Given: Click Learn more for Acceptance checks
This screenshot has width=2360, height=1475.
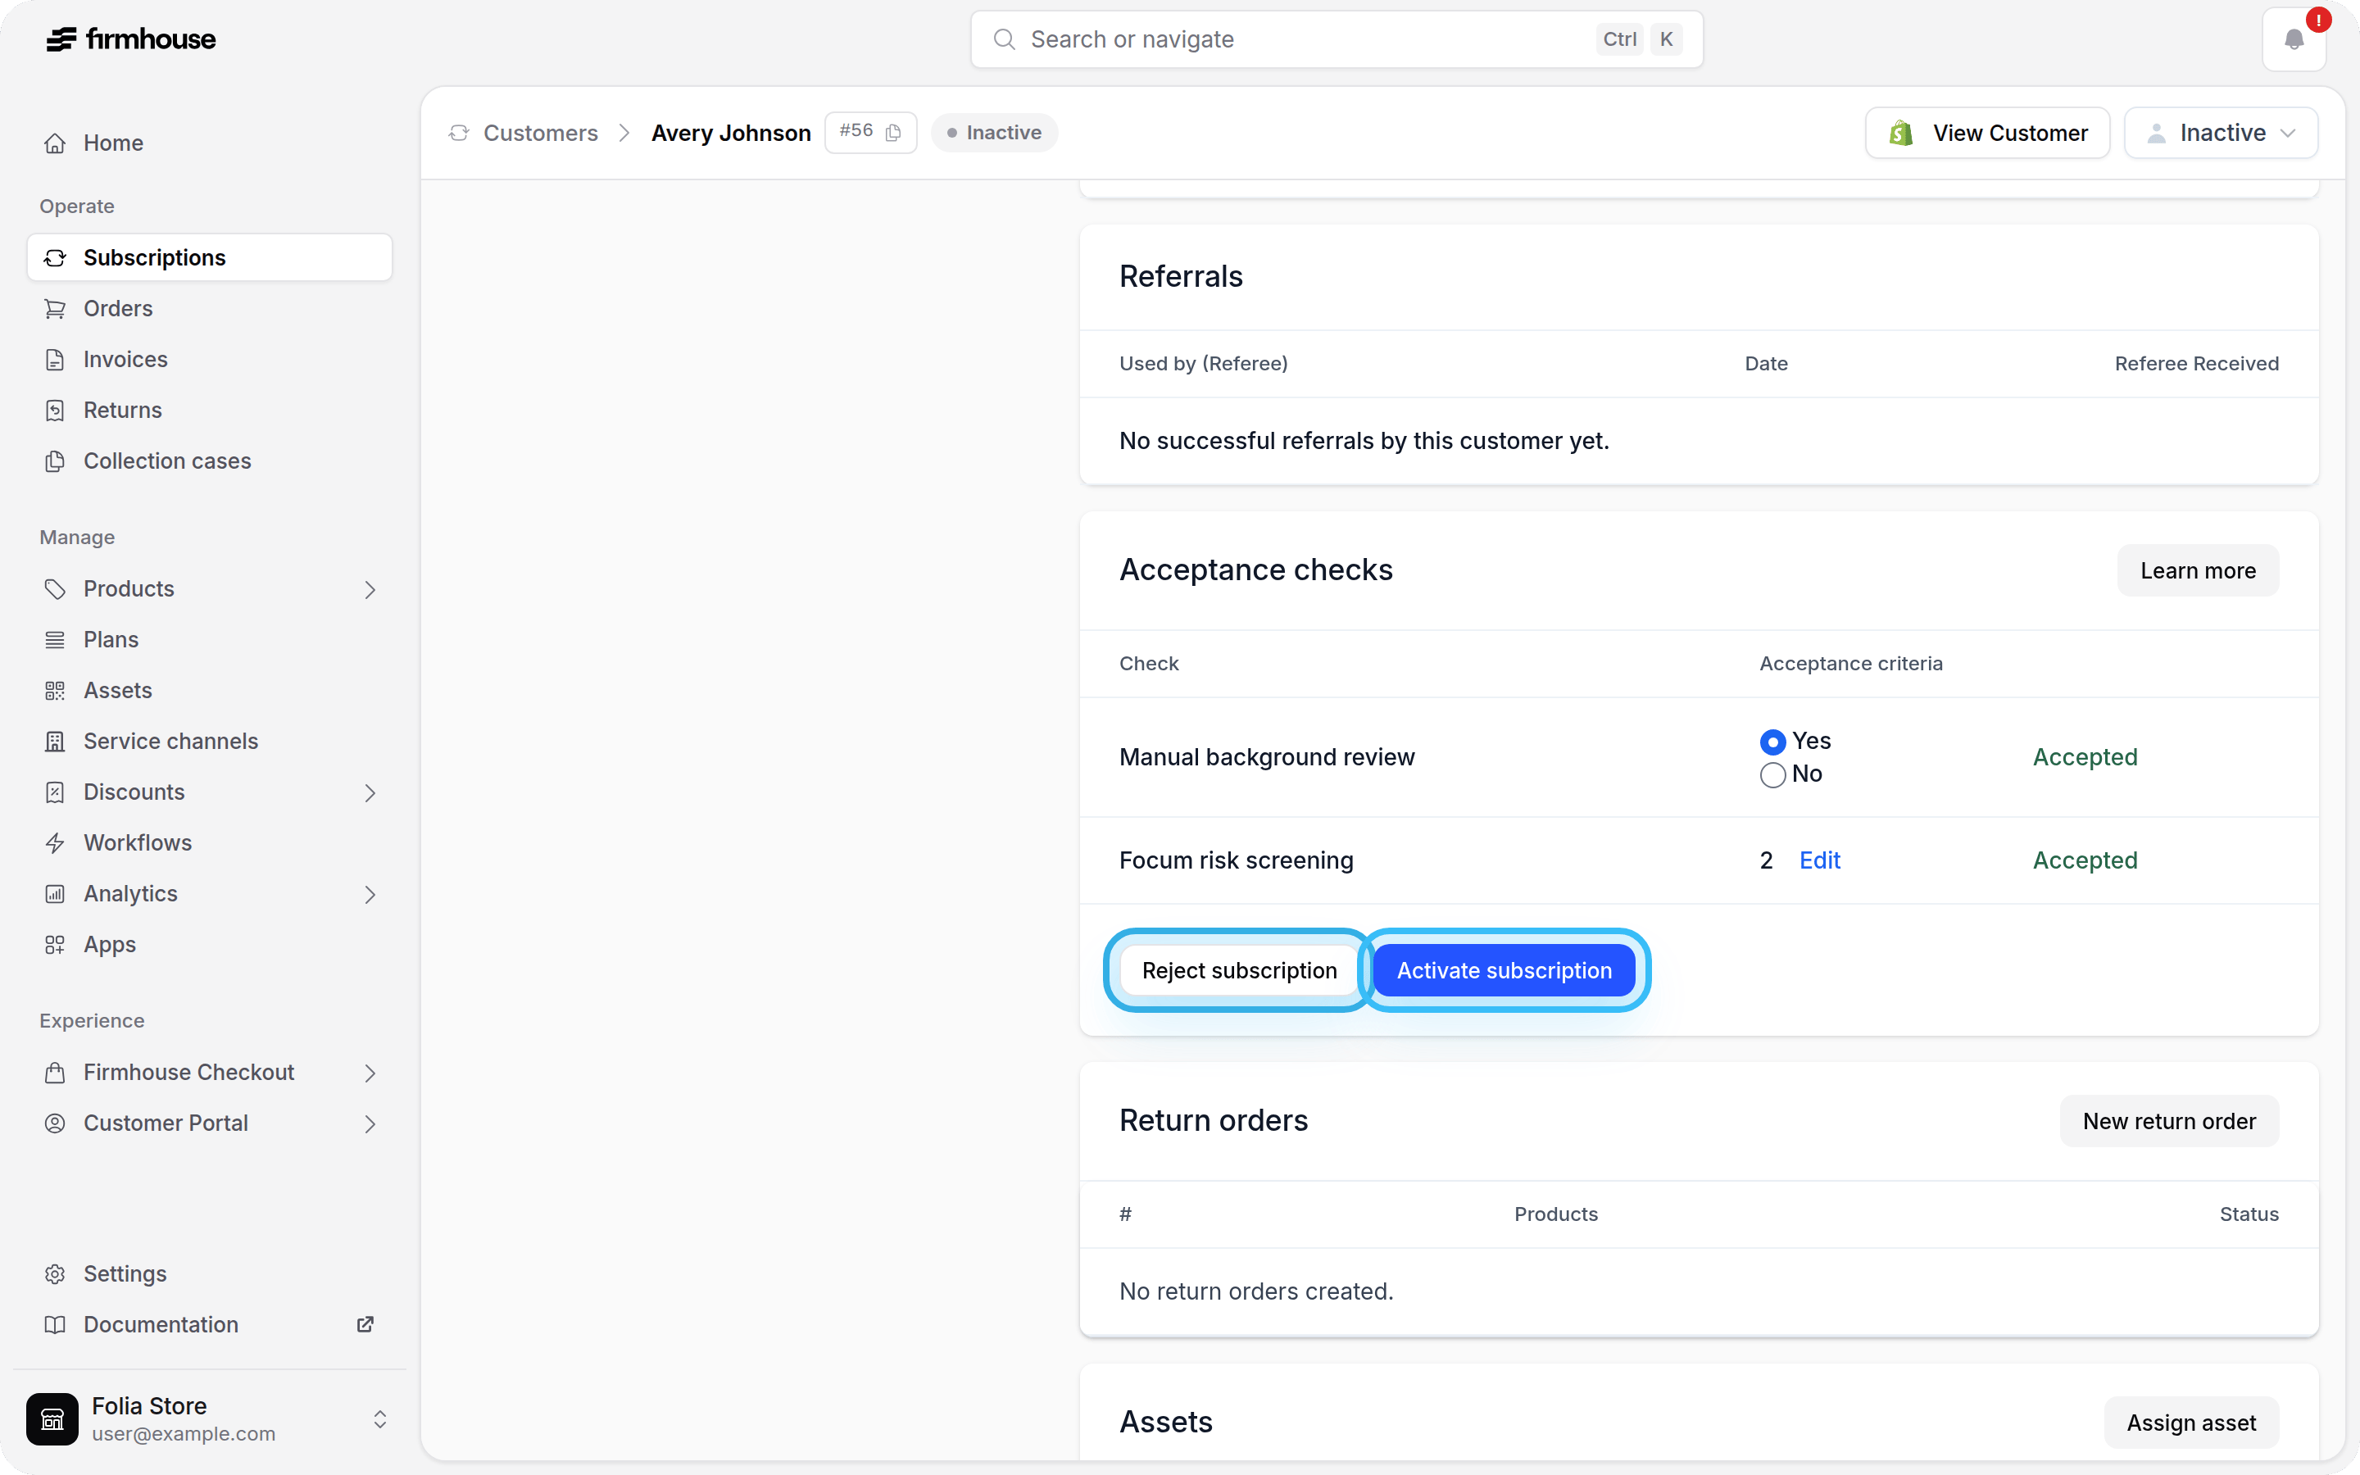Looking at the screenshot, I should (x=2198, y=570).
